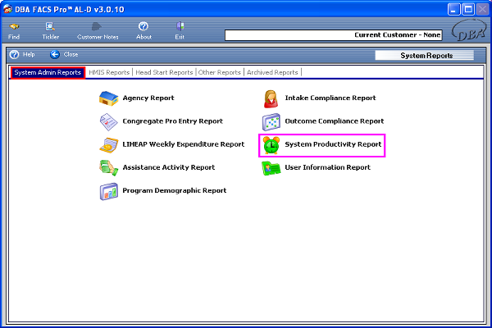Screen dimensions: 492x328
Task: Click the Find toolbar button
Action: pyautogui.click(x=15, y=30)
